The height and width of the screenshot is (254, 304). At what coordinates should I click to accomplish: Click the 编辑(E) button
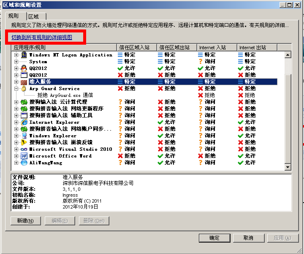tap(60, 221)
